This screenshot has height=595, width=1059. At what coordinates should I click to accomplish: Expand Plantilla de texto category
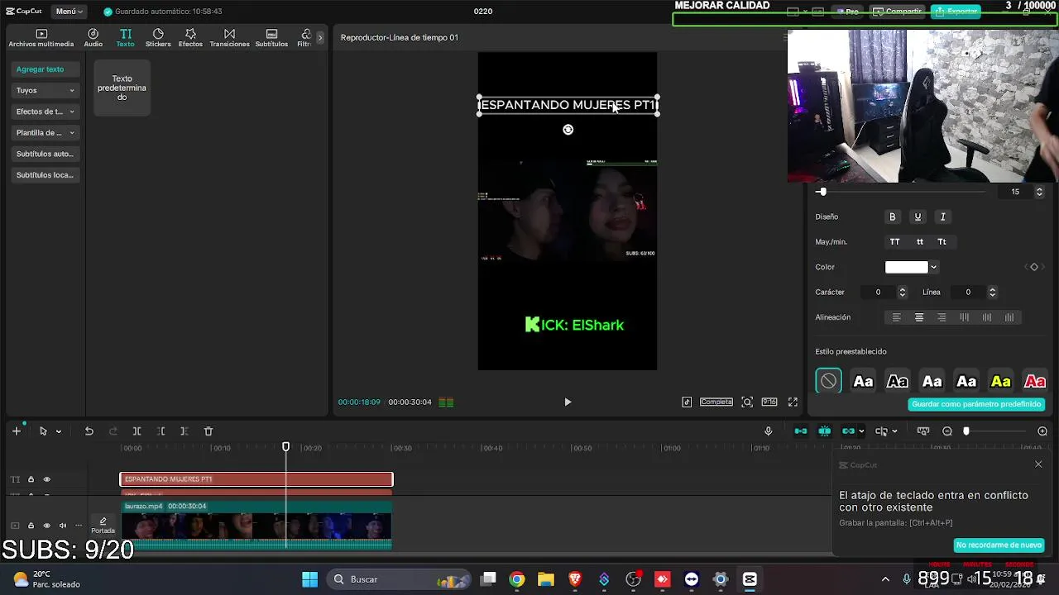tap(46, 132)
